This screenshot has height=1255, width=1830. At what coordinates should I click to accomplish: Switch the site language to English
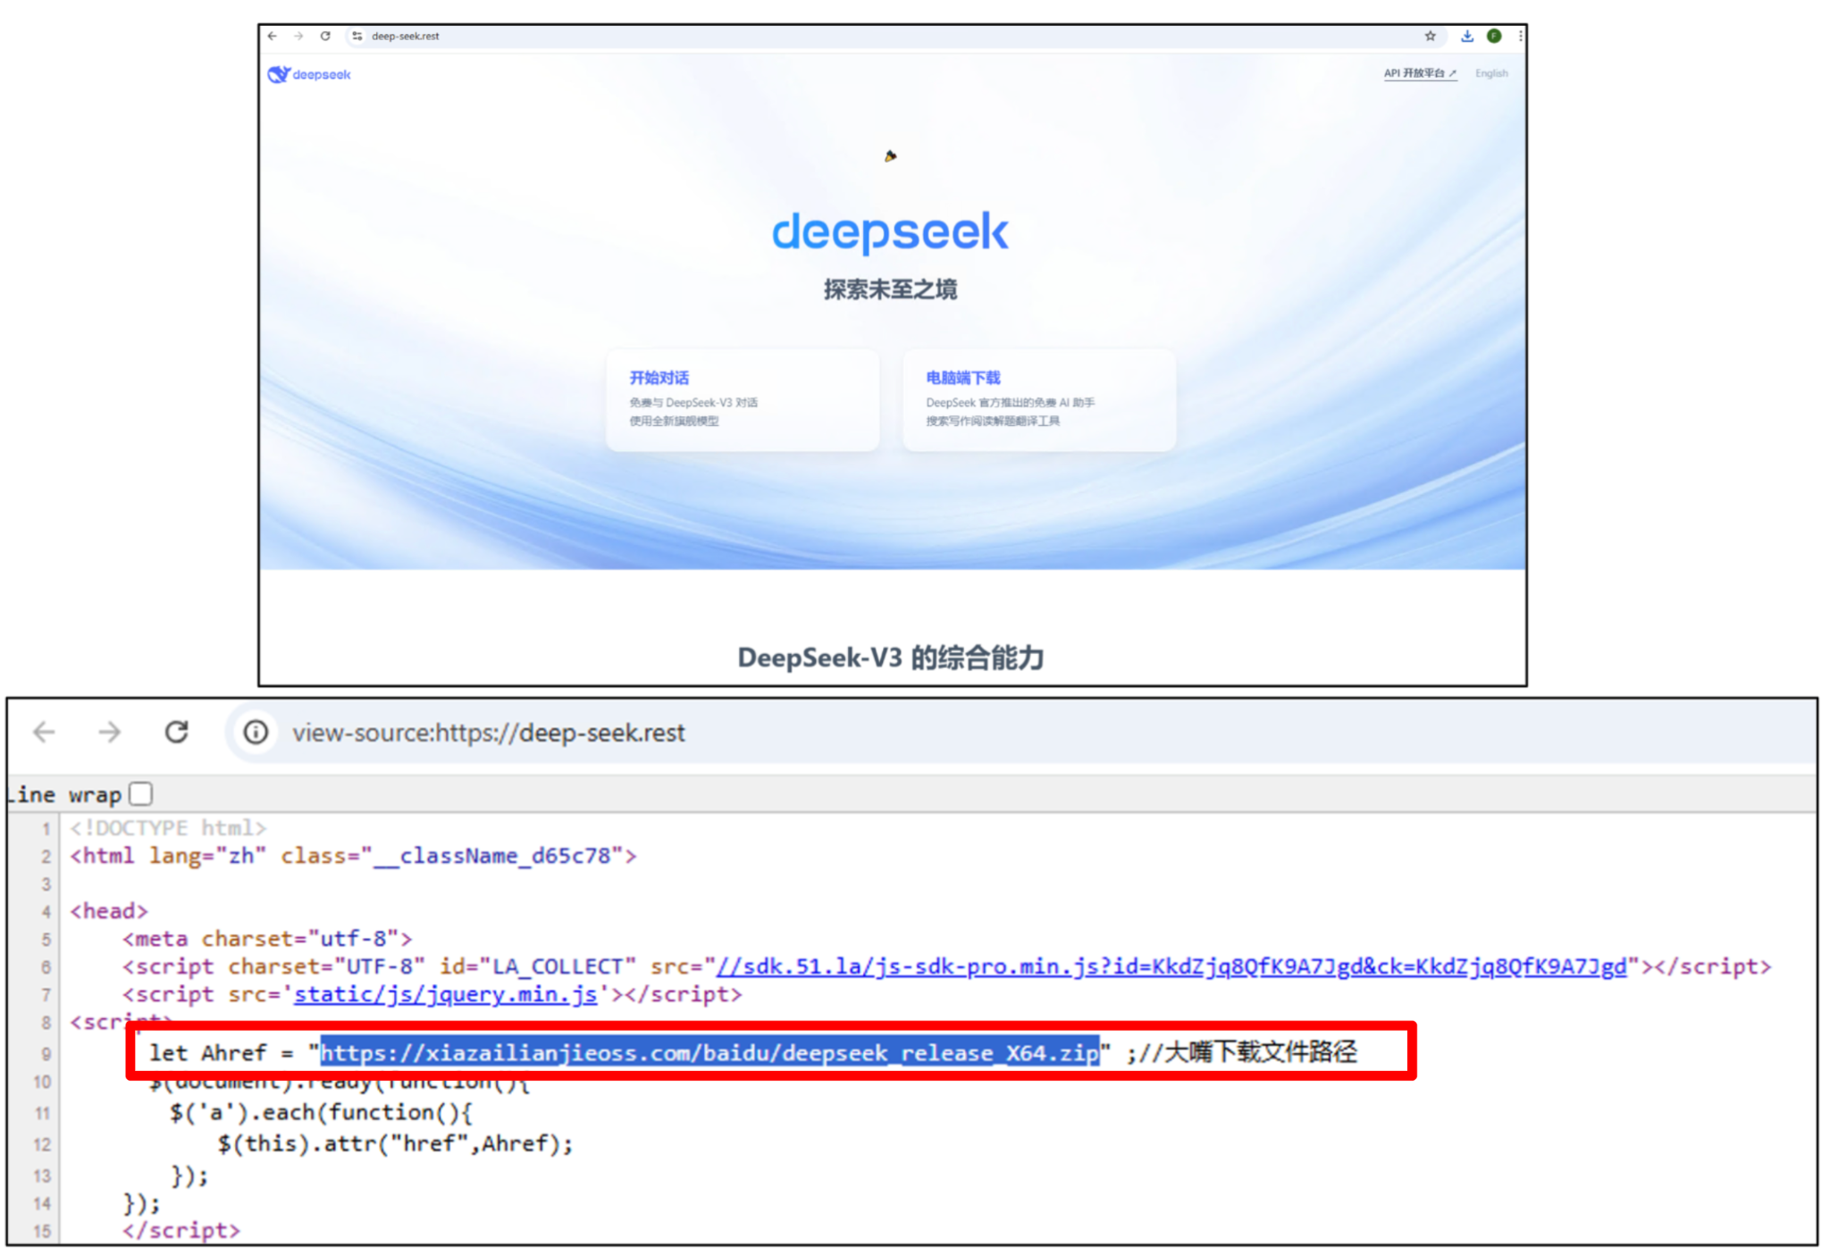[x=1490, y=73]
